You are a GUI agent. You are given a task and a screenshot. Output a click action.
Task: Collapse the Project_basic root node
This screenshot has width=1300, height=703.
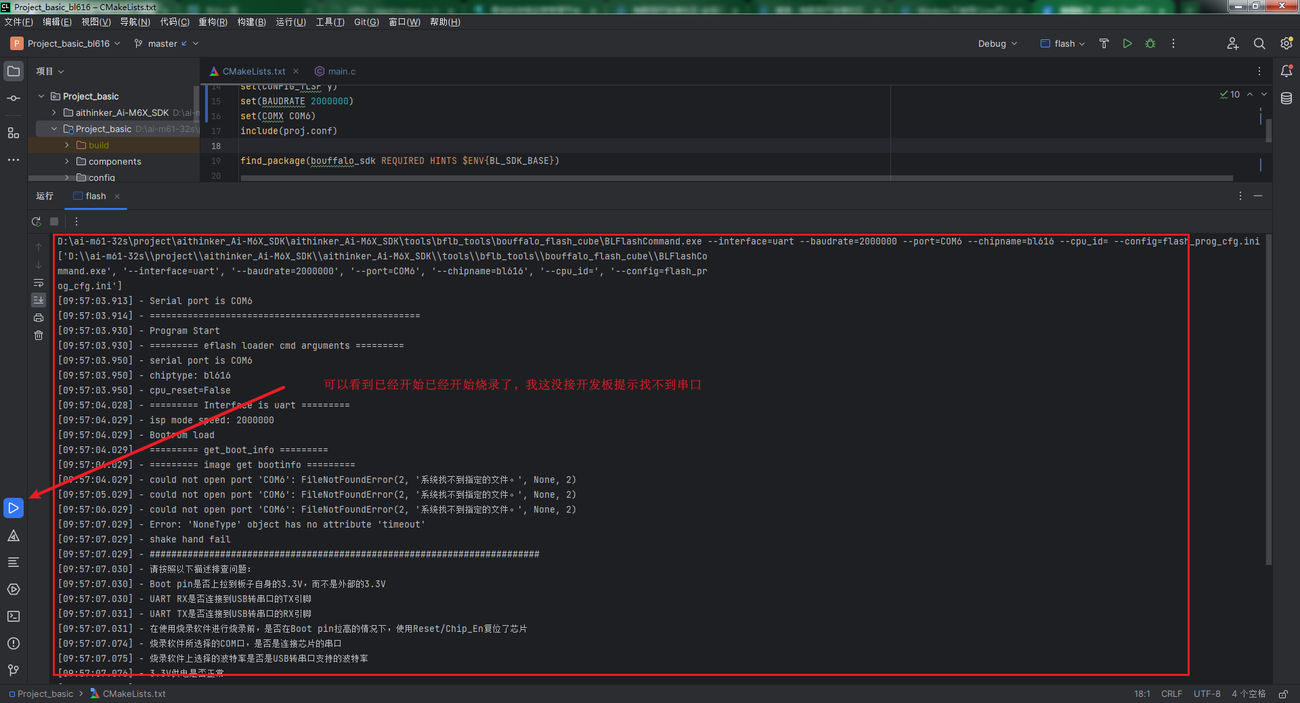(x=41, y=96)
